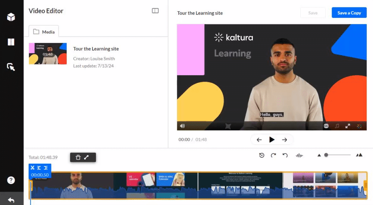Toggle the audio waveform display

(x=299, y=155)
